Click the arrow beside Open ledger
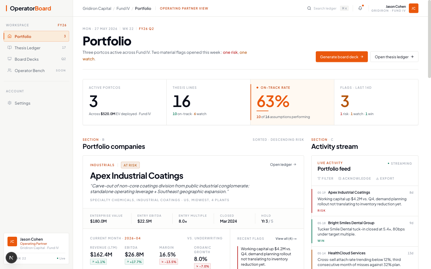Viewport: 431px width, 269px height. 295,164
